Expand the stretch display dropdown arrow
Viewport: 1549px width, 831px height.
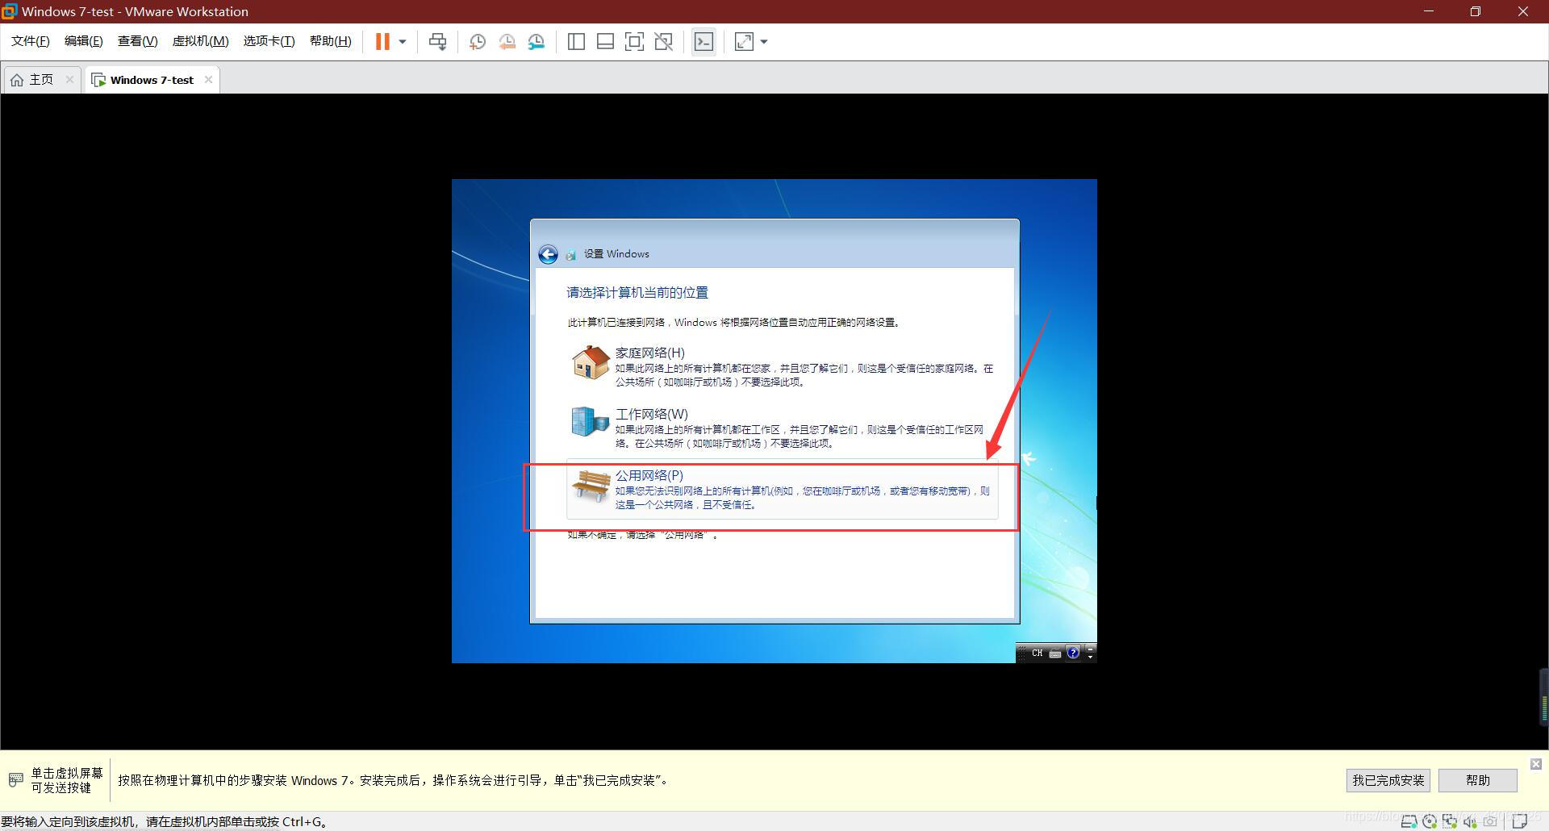point(764,41)
